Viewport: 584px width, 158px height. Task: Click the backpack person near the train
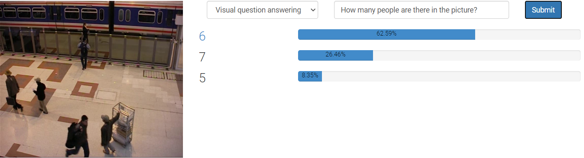83,53
